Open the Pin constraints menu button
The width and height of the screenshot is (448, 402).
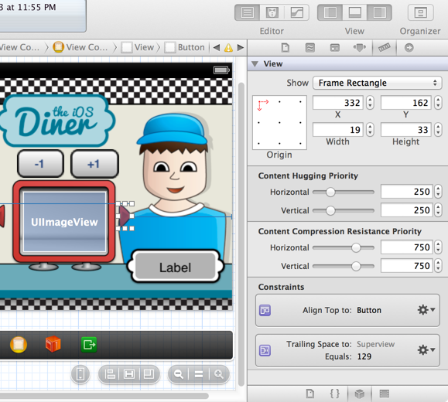tap(129, 374)
